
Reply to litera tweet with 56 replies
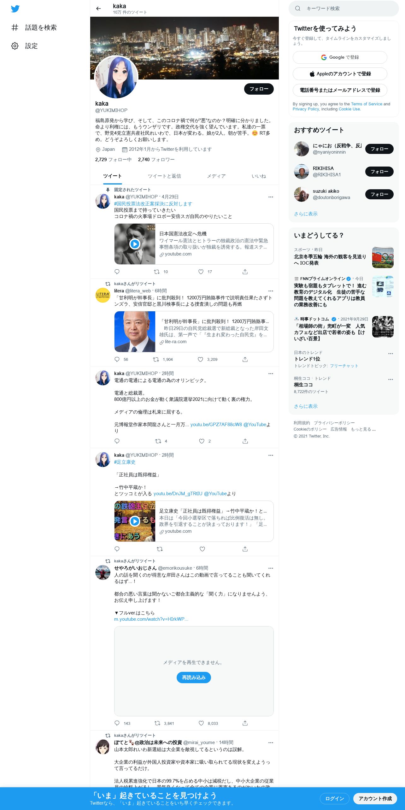(121, 359)
